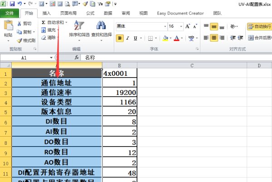Click the Print Preview magnifier icon
This screenshot has width=272, height=182.
click(x=68, y=4)
